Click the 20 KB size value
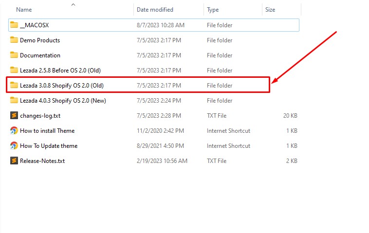Viewport: 369px width, 233px height. coord(290,116)
